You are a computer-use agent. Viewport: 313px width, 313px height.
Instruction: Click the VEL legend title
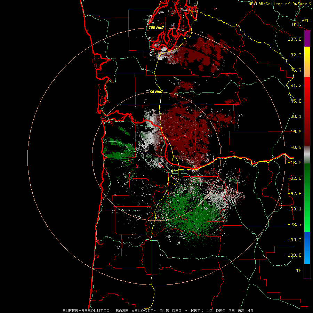[306, 21]
